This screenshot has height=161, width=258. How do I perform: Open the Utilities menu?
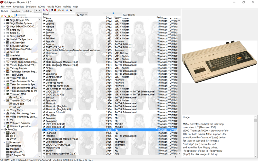pyautogui.click(x=67, y=6)
